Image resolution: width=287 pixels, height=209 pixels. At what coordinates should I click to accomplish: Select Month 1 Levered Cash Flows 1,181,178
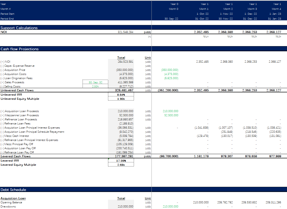[202, 156]
